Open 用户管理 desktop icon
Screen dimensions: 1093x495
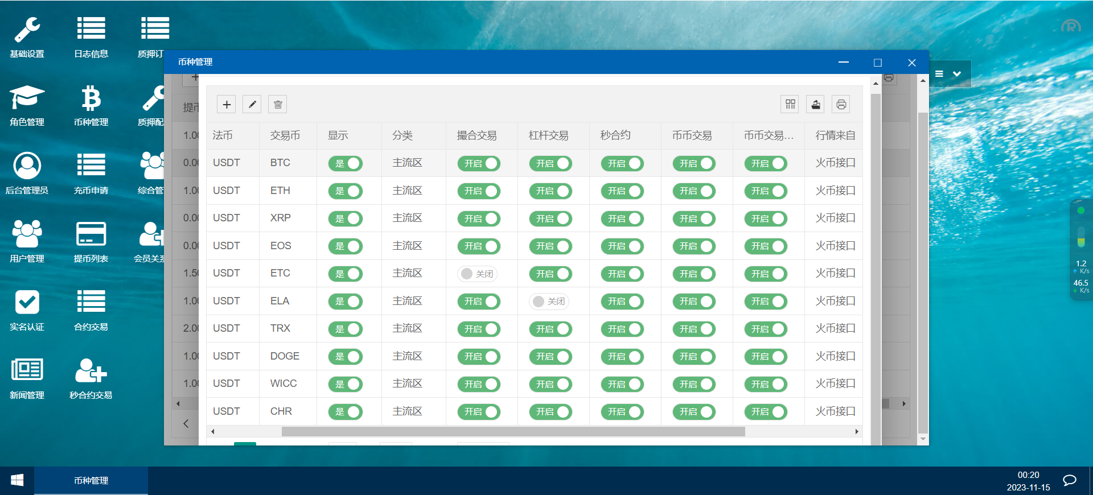(27, 241)
